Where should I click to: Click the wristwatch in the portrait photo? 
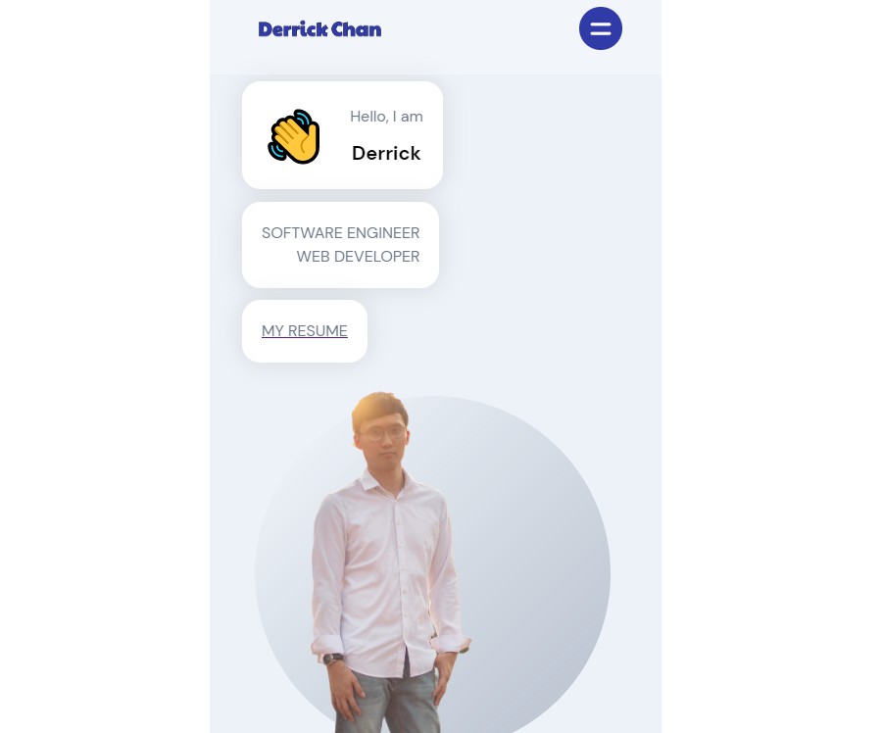point(333,659)
